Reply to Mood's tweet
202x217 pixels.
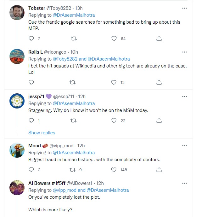(31, 170)
